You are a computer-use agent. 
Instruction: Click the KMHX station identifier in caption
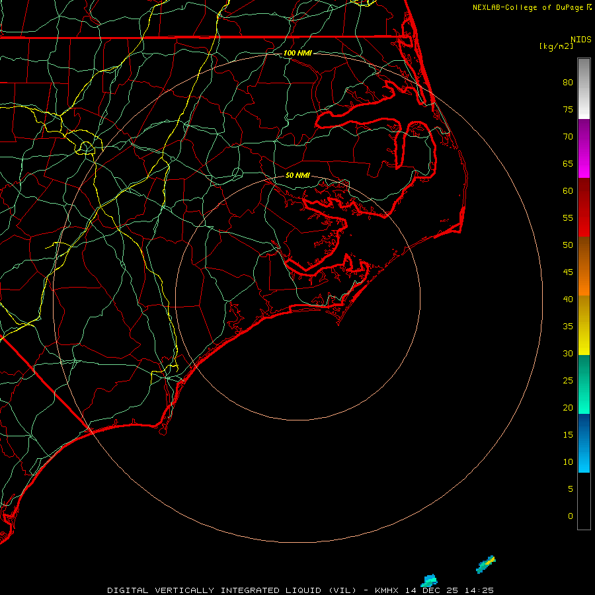click(386, 590)
